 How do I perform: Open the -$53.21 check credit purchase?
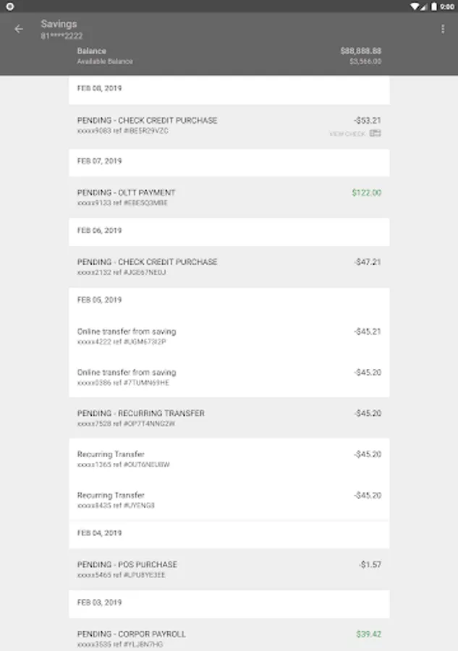(229, 125)
